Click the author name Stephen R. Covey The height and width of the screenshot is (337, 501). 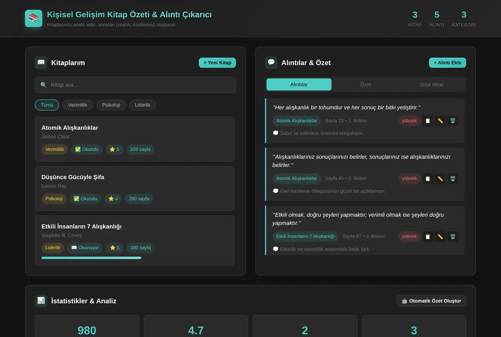[62, 235]
